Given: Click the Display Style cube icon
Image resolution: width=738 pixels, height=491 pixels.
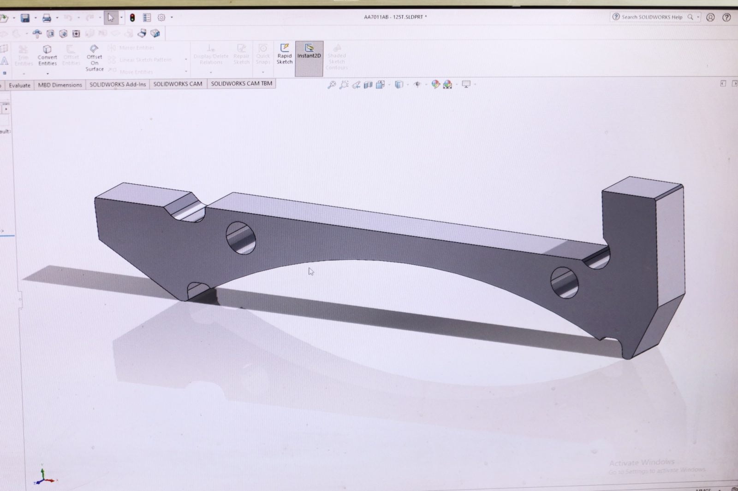Looking at the screenshot, I should click(x=399, y=85).
